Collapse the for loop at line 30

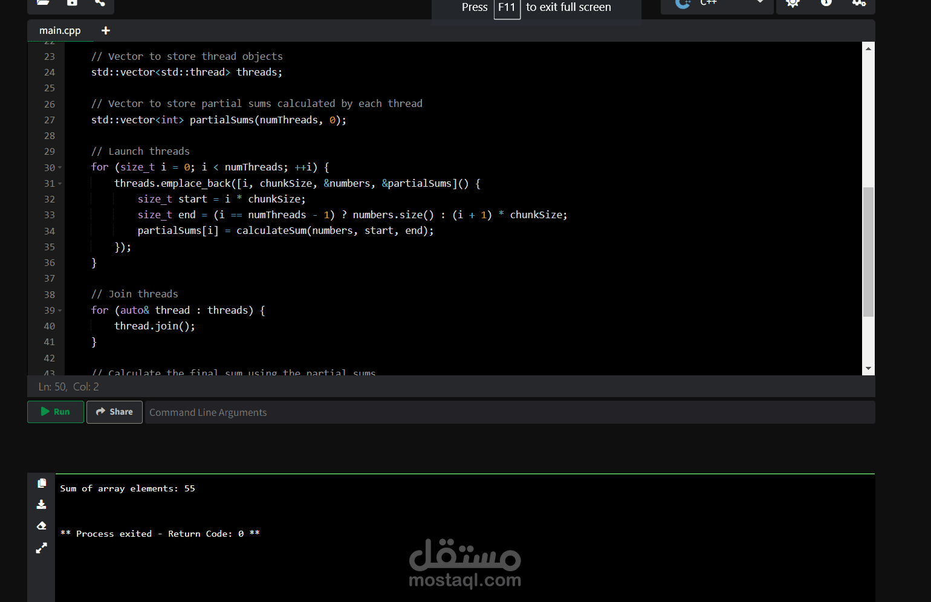pyautogui.click(x=60, y=167)
